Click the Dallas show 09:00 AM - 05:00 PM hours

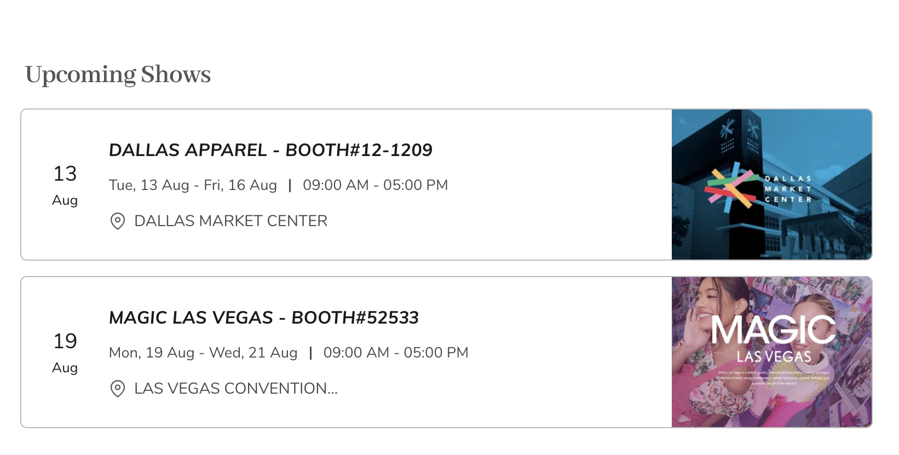point(376,185)
